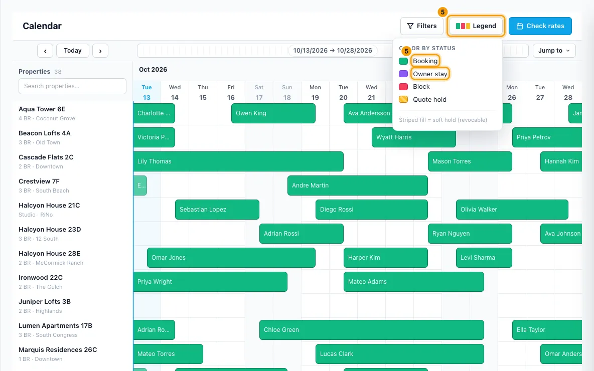Open the Chloe Green booking
This screenshot has width=594, height=371.
coord(372,330)
